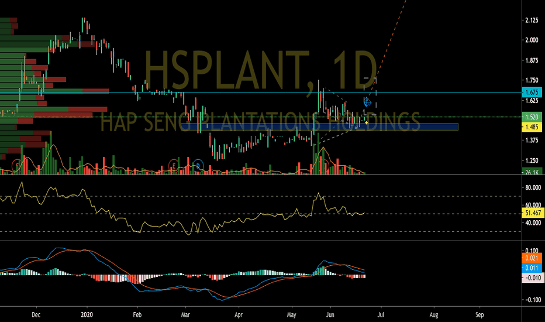Click the 80.000 RSI axis value
This screenshot has width=545, height=322.
[x=533, y=187]
